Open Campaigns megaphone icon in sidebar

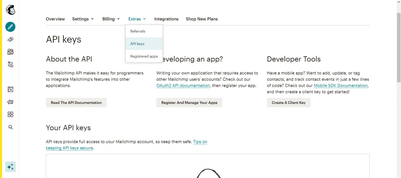click(x=11, y=39)
